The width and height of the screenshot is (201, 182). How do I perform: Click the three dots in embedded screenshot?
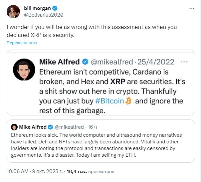(x=184, y=62)
